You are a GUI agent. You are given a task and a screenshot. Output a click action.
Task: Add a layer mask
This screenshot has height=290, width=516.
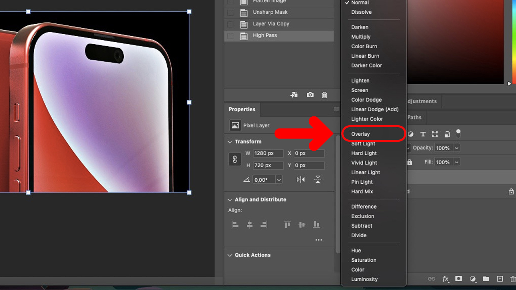tap(459, 279)
